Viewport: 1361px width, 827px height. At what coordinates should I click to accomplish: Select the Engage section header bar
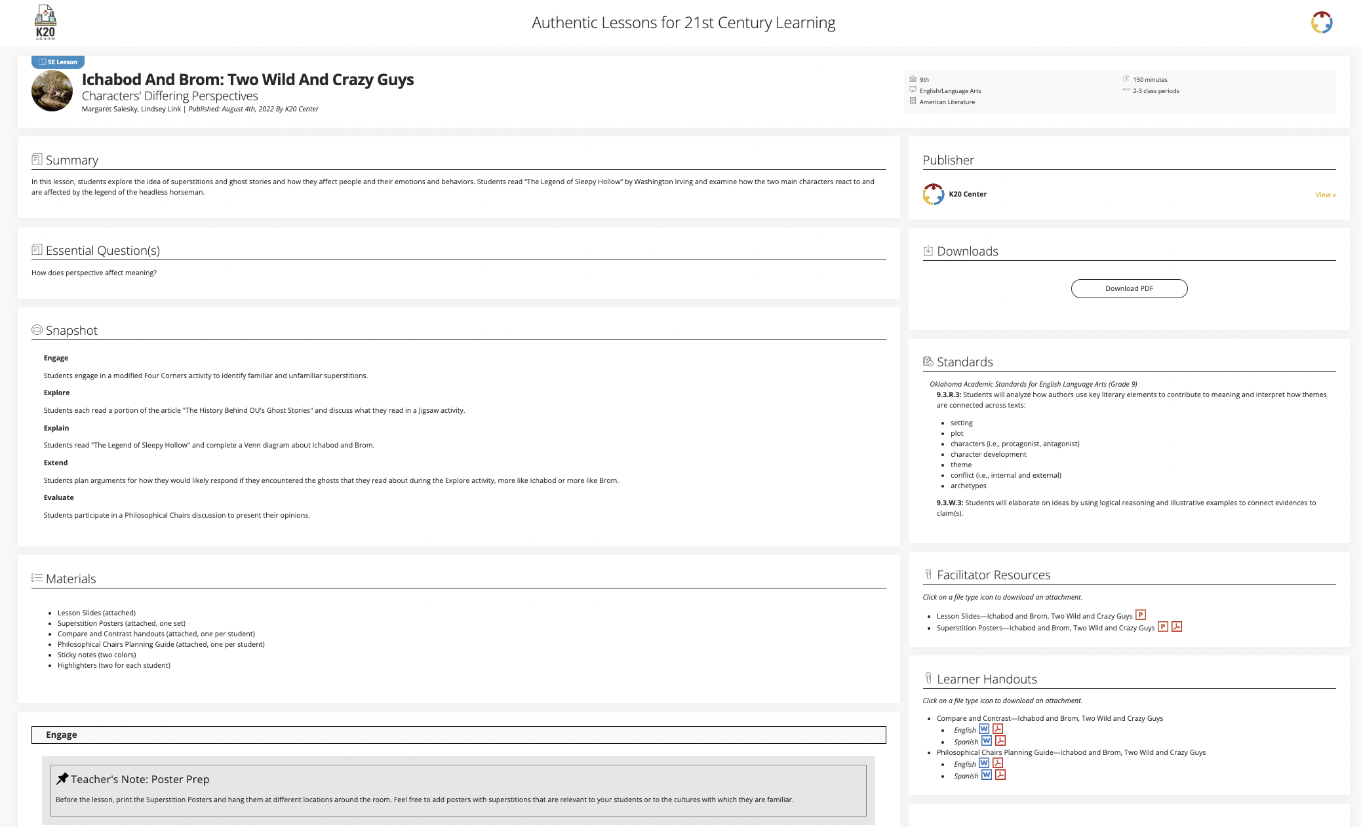(458, 735)
